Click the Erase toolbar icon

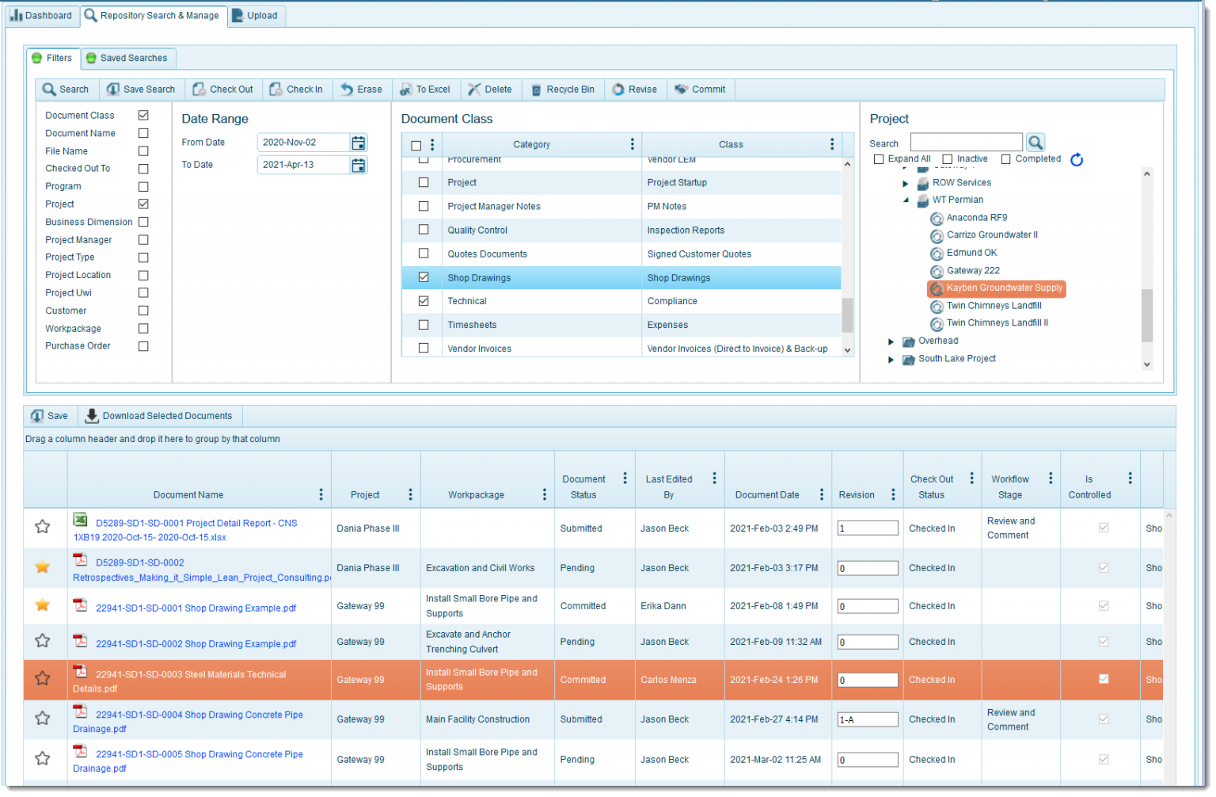click(348, 89)
